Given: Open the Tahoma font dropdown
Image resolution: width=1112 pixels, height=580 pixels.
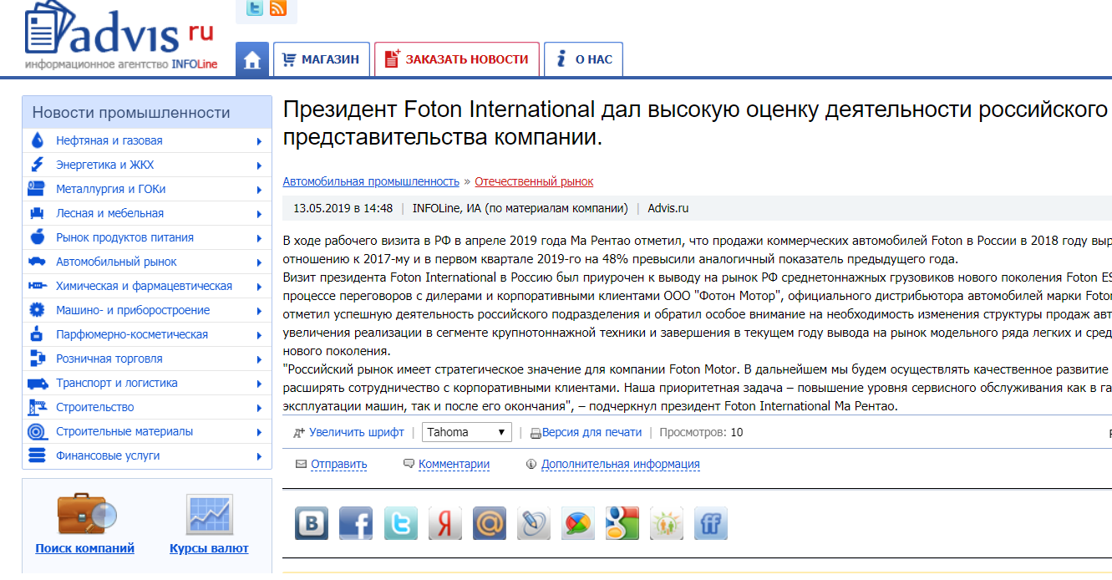Looking at the screenshot, I should 467,432.
